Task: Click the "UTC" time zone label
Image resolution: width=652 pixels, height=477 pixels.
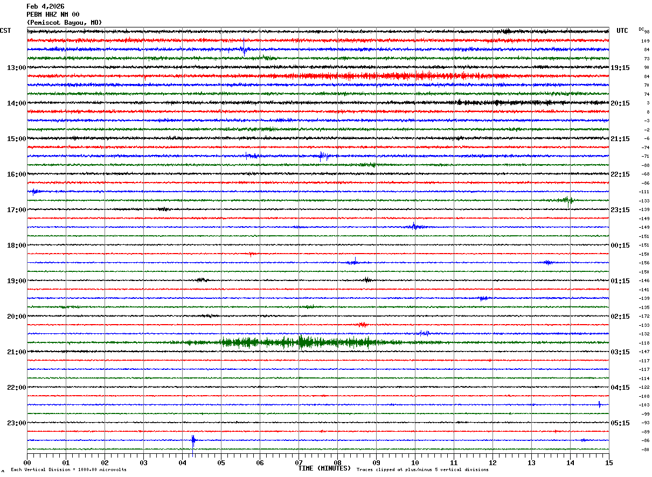Action: [622, 31]
